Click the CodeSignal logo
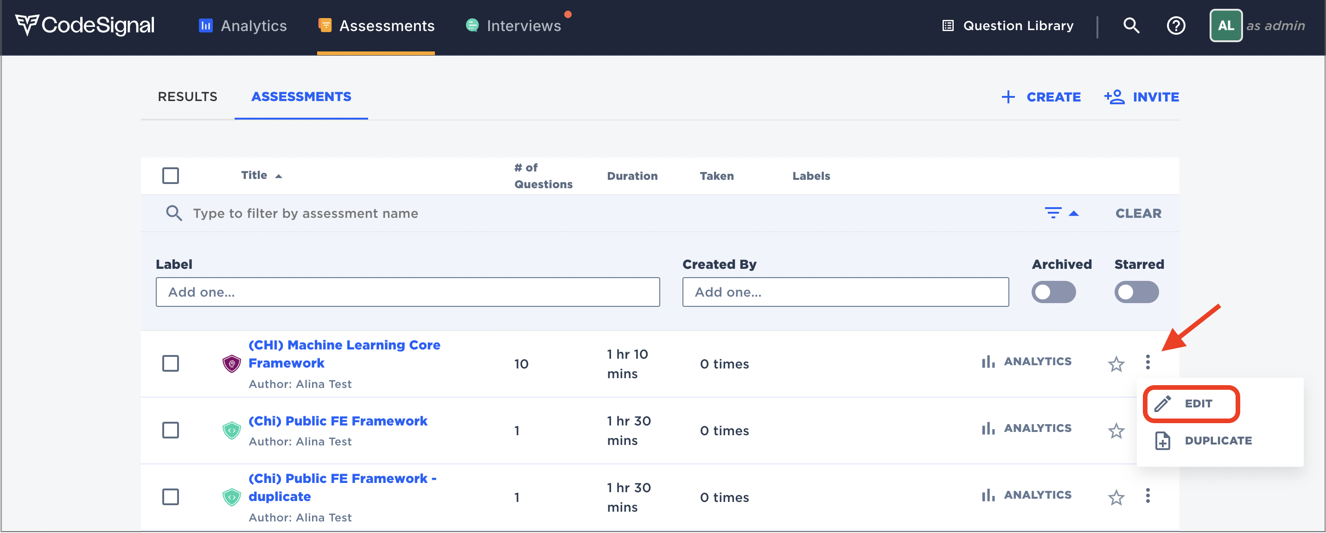 click(84, 25)
